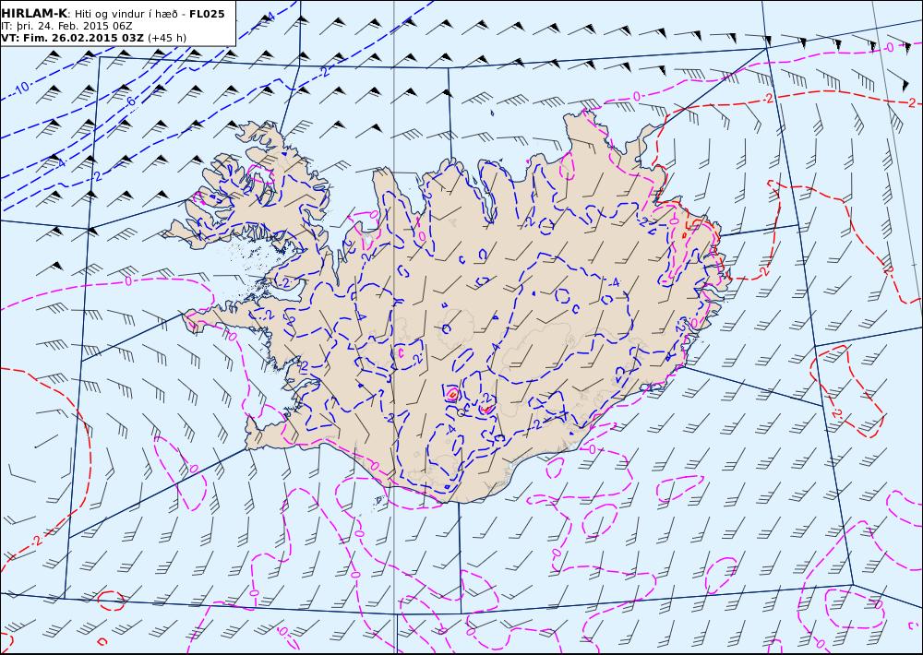Click the HIRLAM-K title text
This screenshot has width=923, height=655.
click(34, 14)
